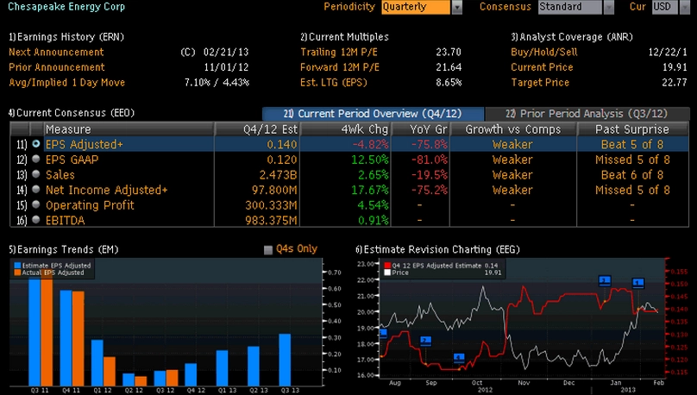Click the Next Announcement date 02/21/13
Screen dimensions: 697x395
pos(226,52)
